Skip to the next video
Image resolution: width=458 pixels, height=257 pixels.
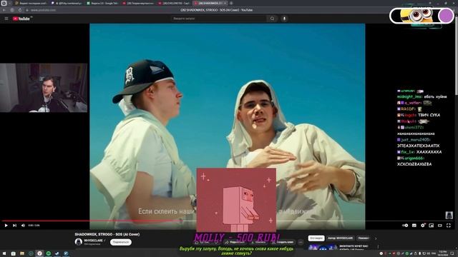point(14,226)
